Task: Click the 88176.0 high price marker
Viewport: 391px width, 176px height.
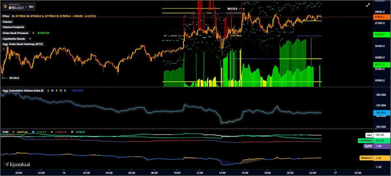Action: click(232, 9)
